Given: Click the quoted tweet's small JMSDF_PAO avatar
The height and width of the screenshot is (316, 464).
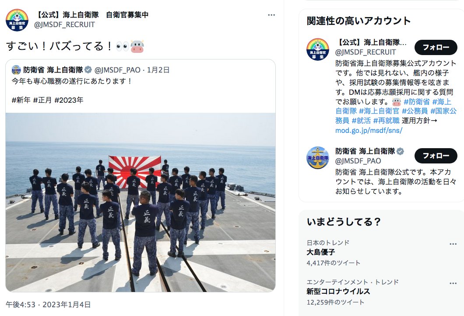Looking at the screenshot, I should point(16,70).
